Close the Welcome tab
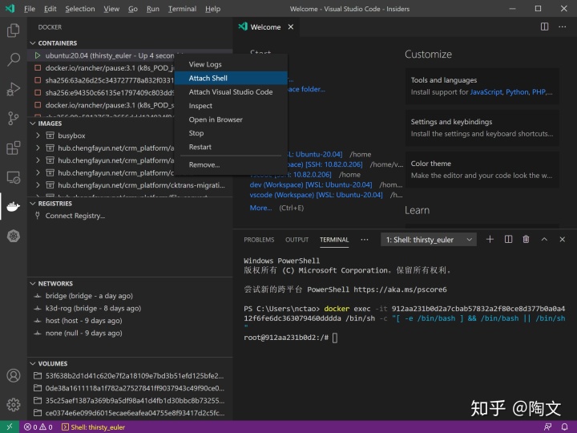The height and width of the screenshot is (433, 577). [291, 27]
